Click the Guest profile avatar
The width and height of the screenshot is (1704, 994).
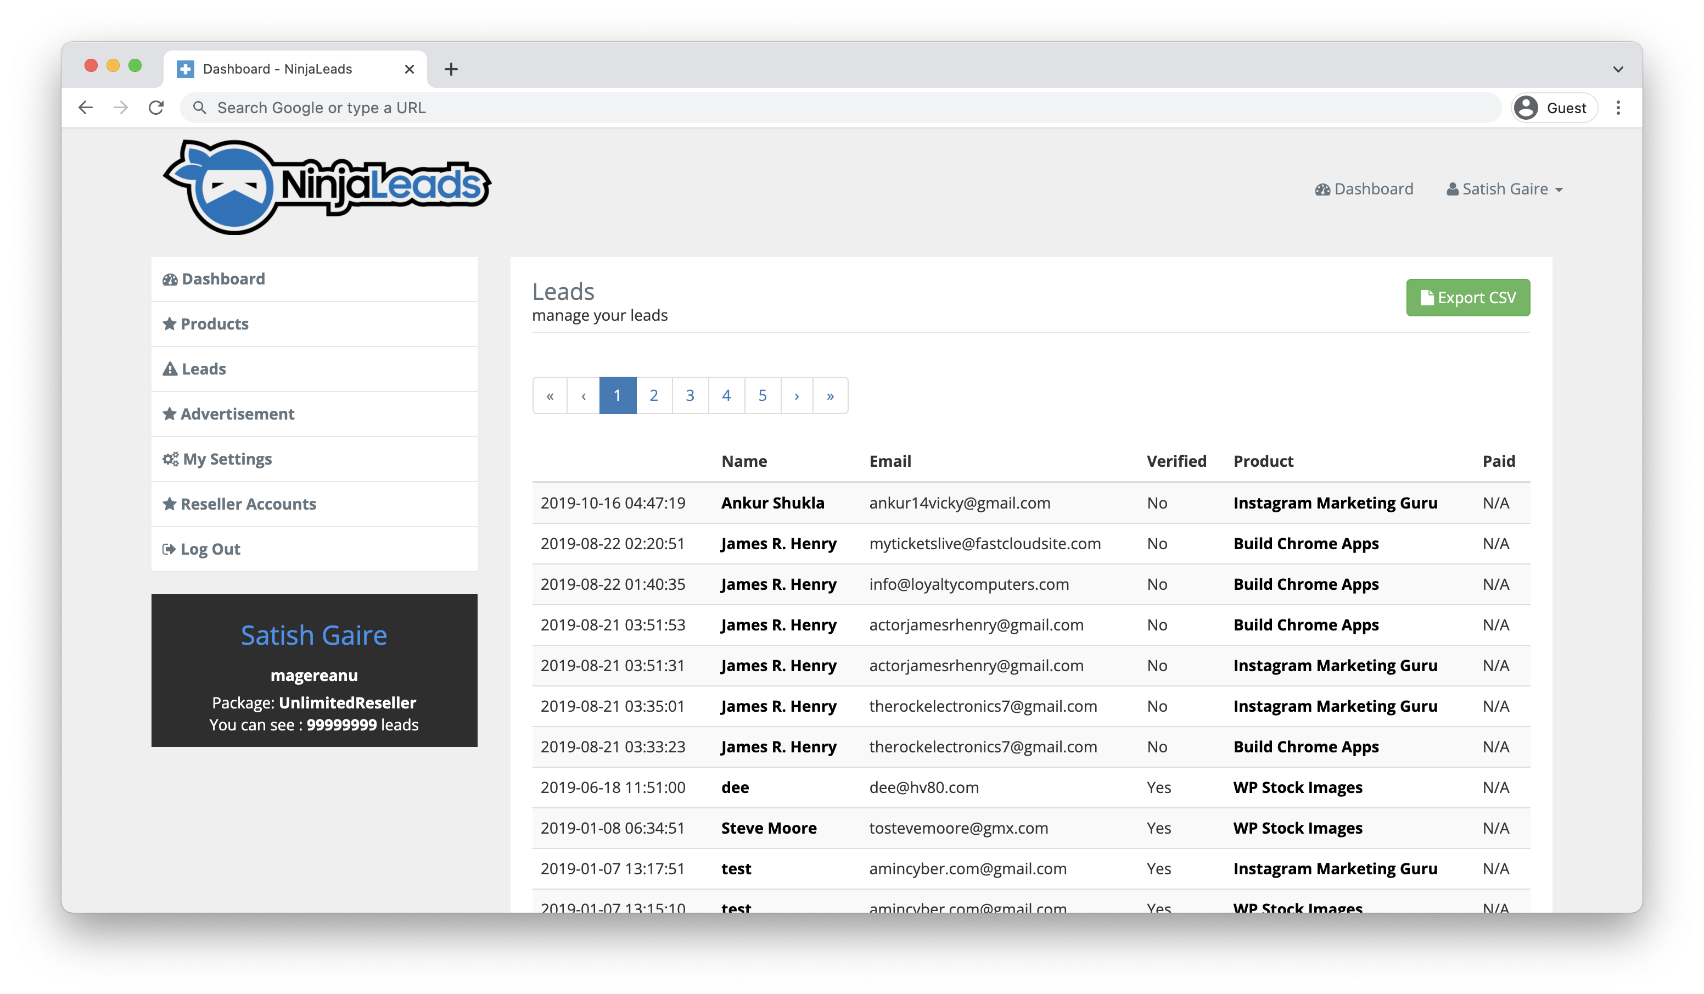pyautogui.click(x=1526, y=108)
